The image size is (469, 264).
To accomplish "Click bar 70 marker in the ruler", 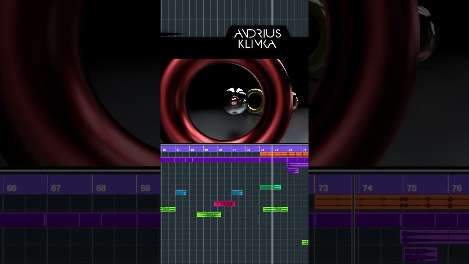I will (x=220, y=150).
